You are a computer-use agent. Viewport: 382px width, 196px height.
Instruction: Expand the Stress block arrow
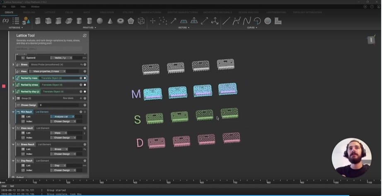click(x=13, y=65)
